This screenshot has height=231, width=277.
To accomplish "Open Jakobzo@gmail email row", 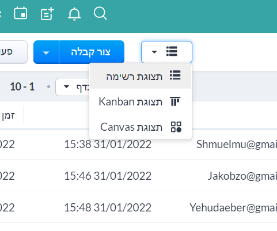I will pyautogui.click(x=242, y=176).
